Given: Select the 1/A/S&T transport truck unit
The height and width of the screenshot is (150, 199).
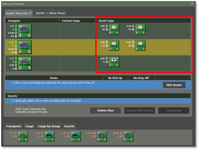Looking at the screenshot, I should (x=25, y=29).
